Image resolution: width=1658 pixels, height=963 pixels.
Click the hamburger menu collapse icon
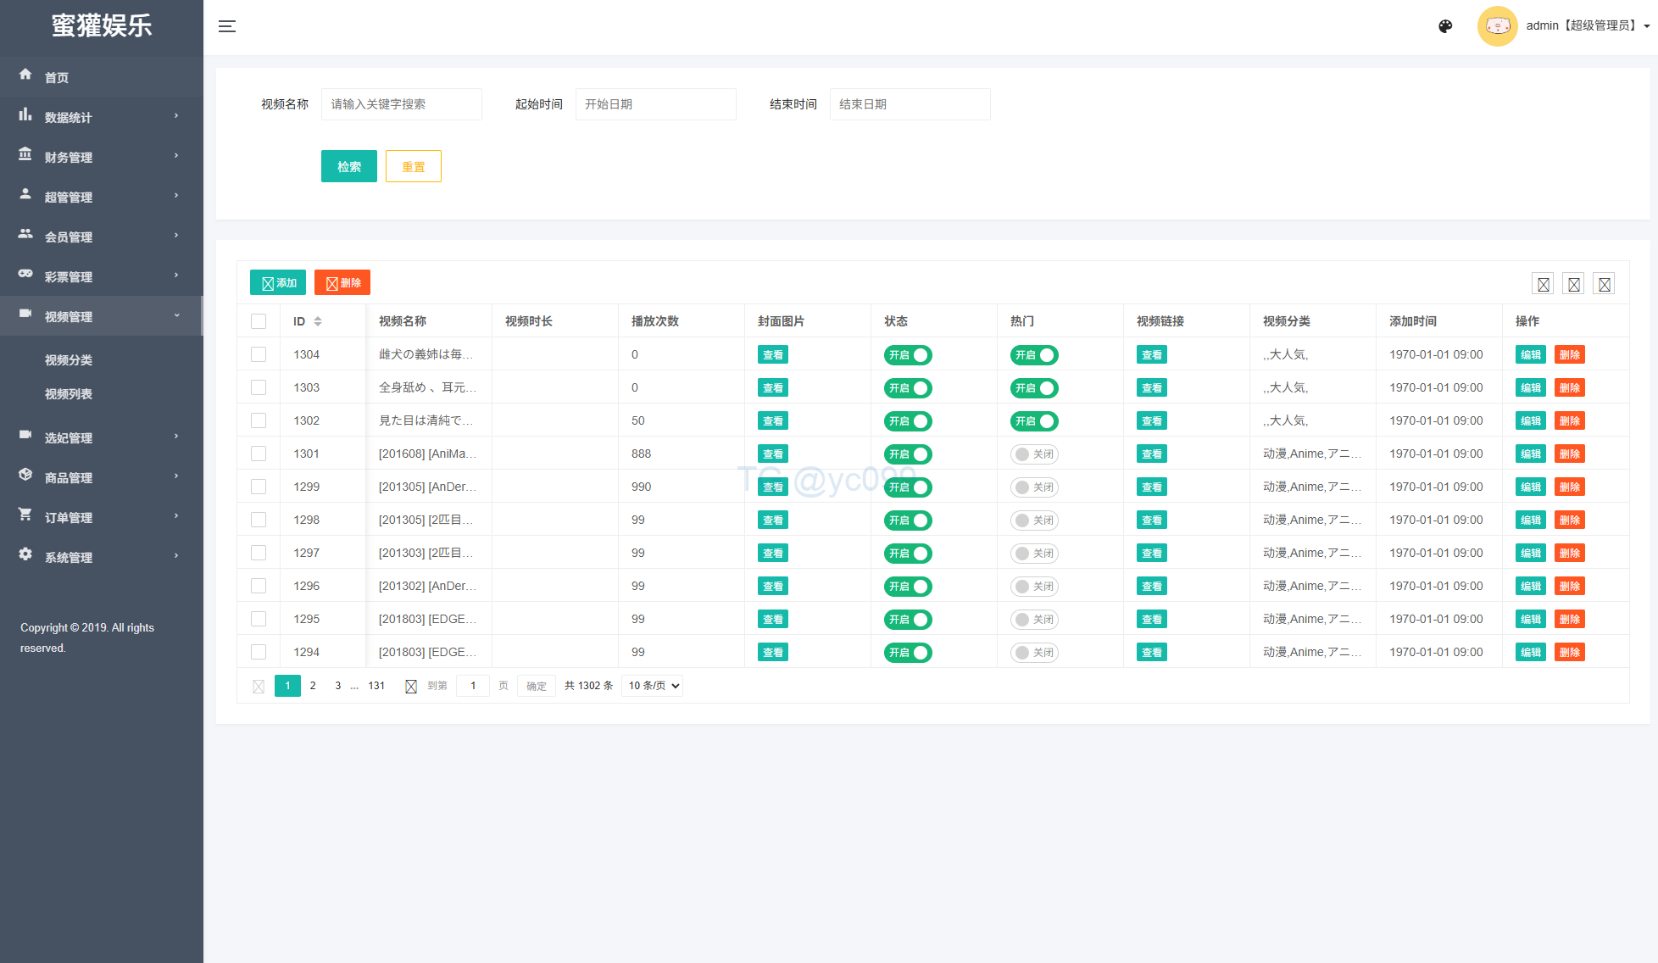point(227,26)
